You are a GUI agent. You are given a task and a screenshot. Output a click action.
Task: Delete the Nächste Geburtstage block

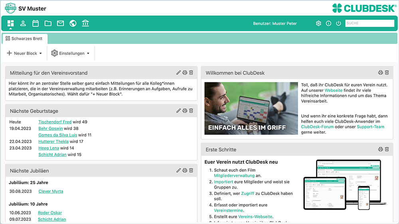(191, 111)
